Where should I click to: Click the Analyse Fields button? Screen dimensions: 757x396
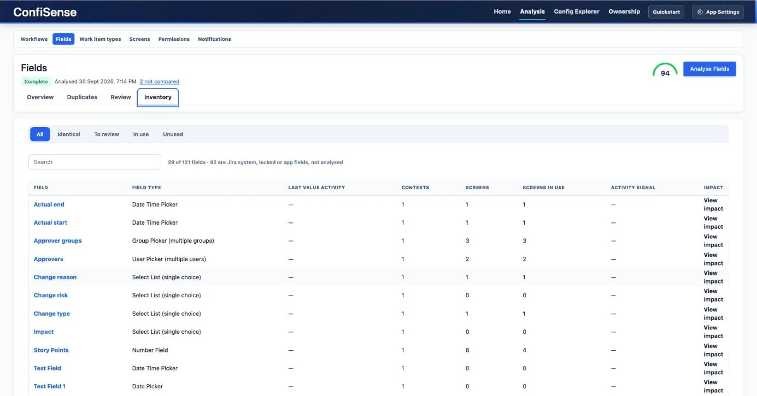coord(709,69)
